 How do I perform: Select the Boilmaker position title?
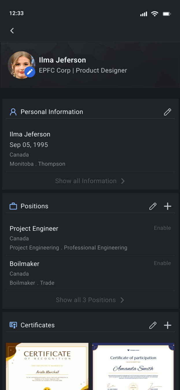25,264
